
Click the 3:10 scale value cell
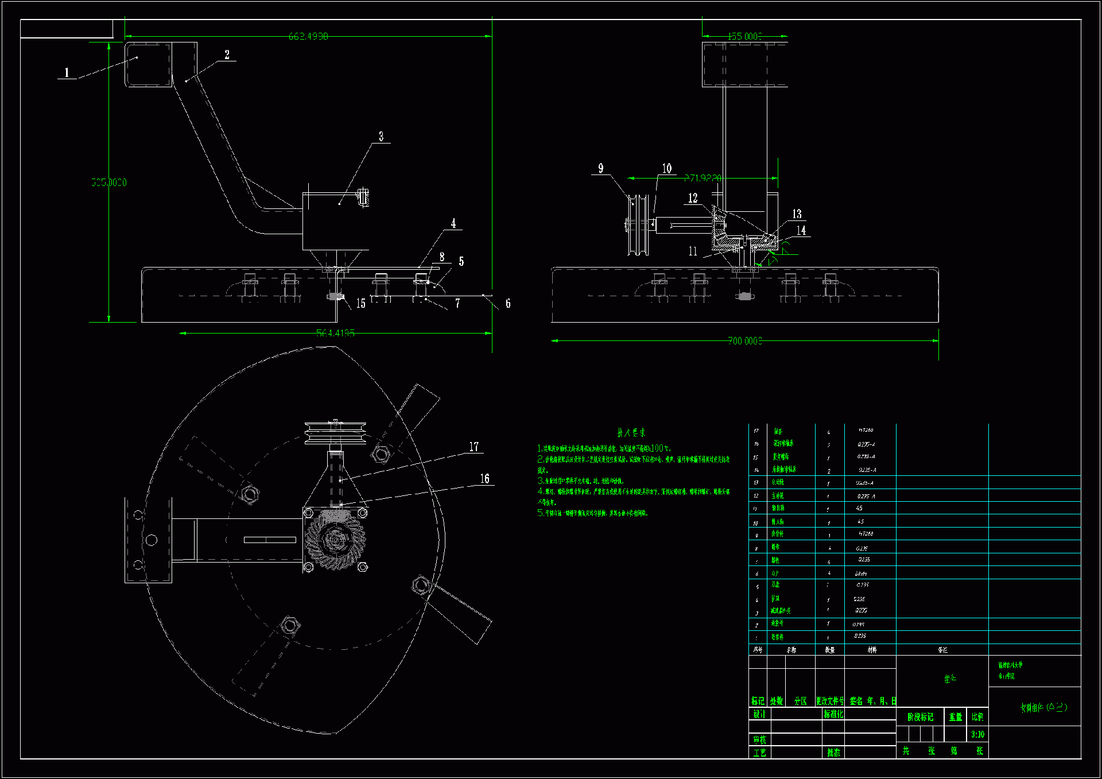click(x=977, y=734)
